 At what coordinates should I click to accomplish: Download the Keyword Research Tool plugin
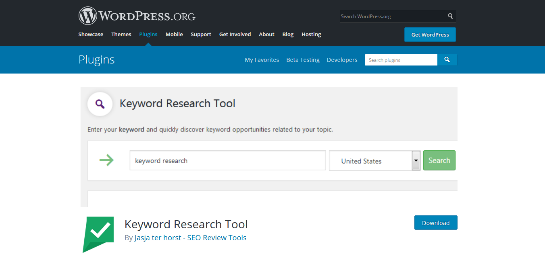point(436,222)
